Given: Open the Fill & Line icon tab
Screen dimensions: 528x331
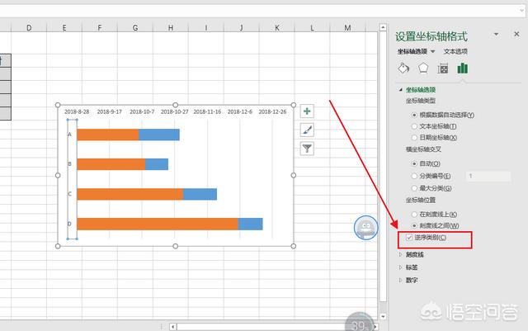Looking at the screenshot, I should coord(404,68).
